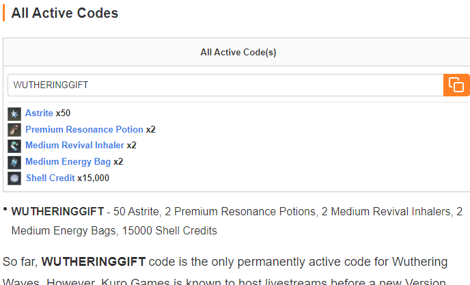Click the All Active Codes heading
470x285 pixels.
click(x=64, y=13)
